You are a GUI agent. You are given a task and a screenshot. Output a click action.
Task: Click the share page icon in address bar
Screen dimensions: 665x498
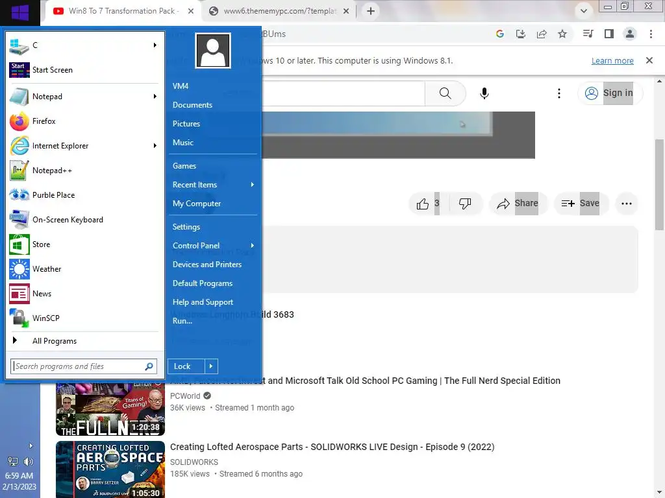[542, 34]
